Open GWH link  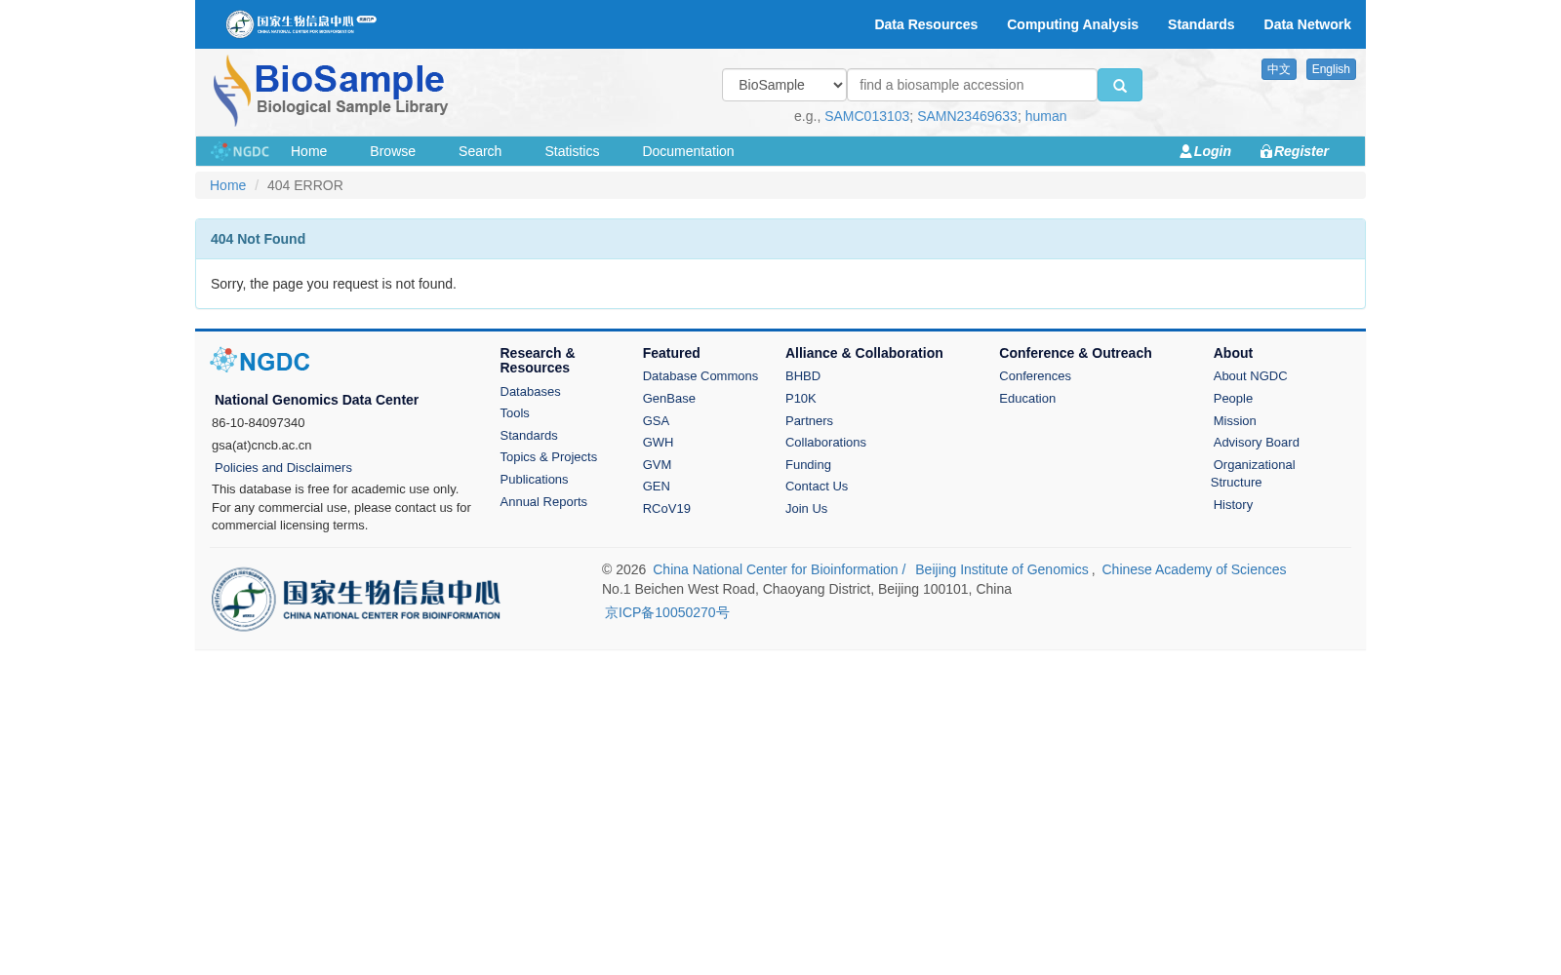pos(658,443)
